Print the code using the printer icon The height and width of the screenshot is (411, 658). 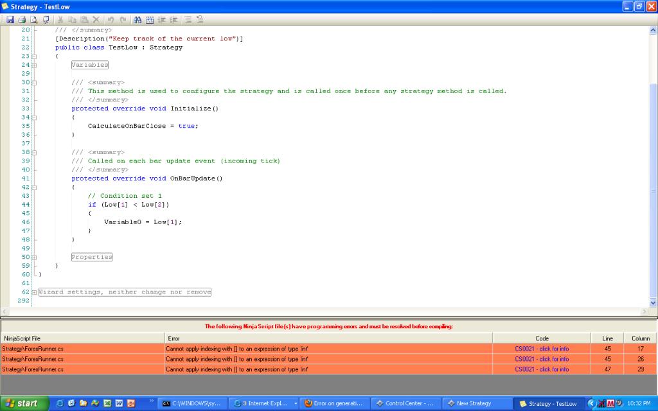(x=22, y=20)
